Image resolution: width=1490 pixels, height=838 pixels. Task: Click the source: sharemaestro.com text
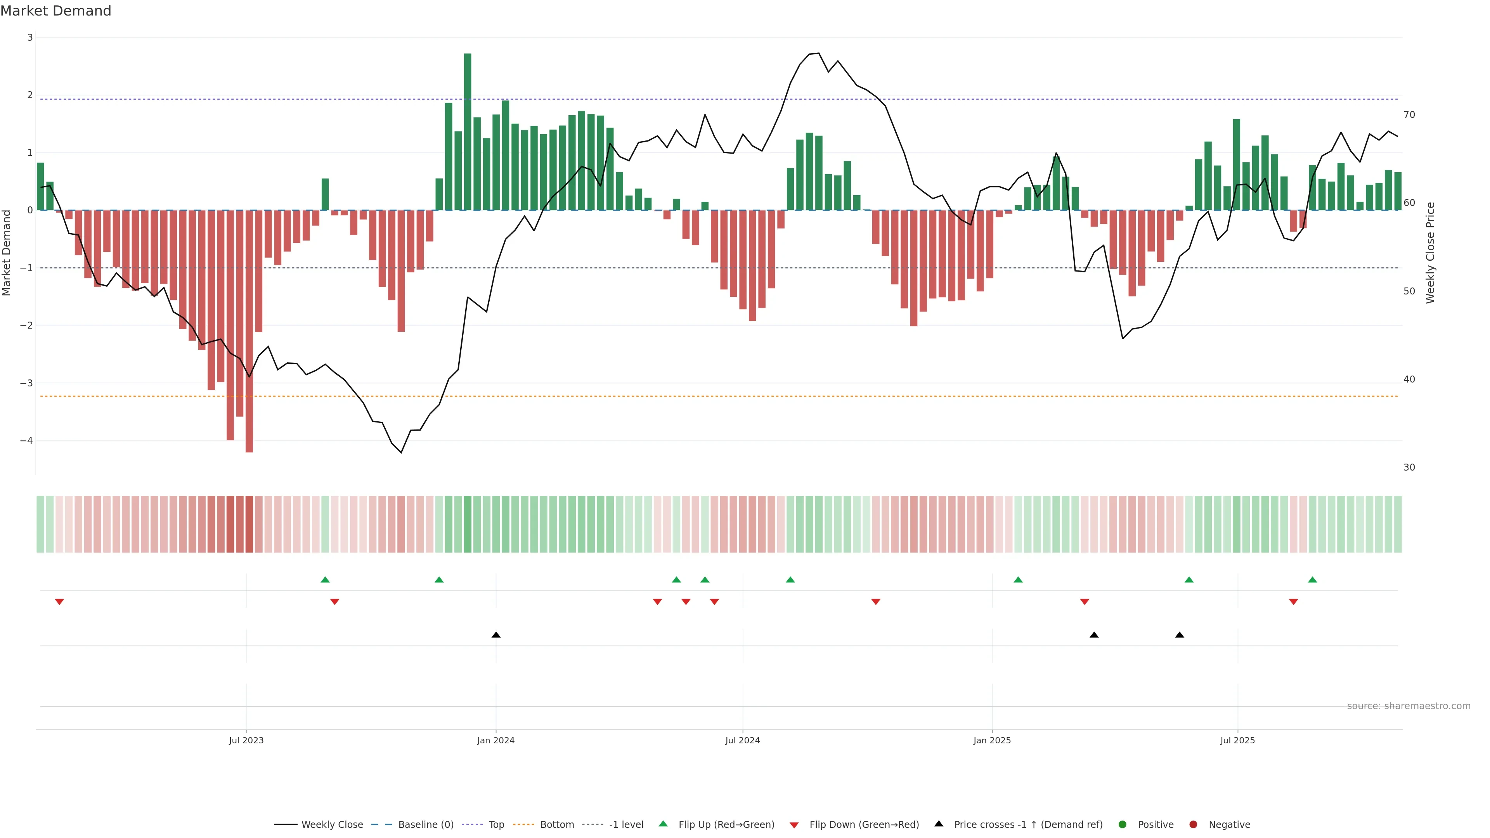pos(1409,706)
